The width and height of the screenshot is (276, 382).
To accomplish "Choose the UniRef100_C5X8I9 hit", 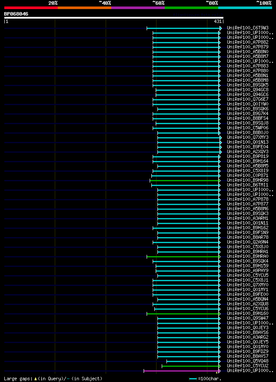I will click(x=248, y=171).
